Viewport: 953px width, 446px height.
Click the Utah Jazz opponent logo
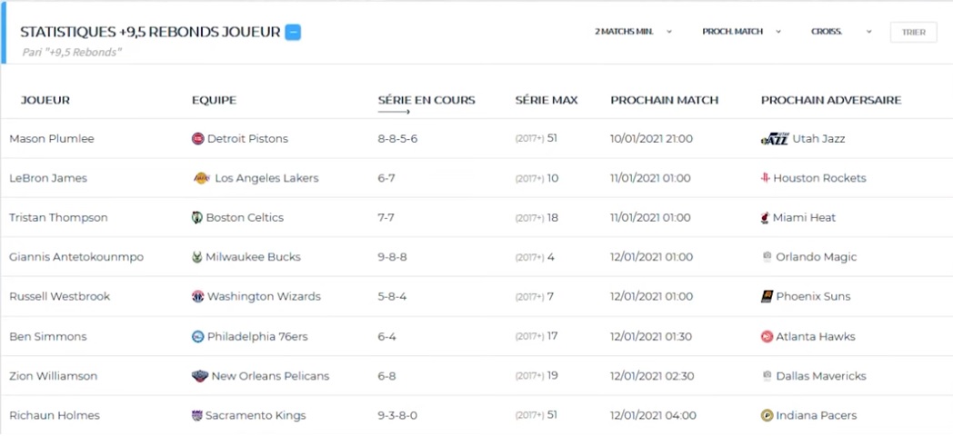[x=775, y=139]
